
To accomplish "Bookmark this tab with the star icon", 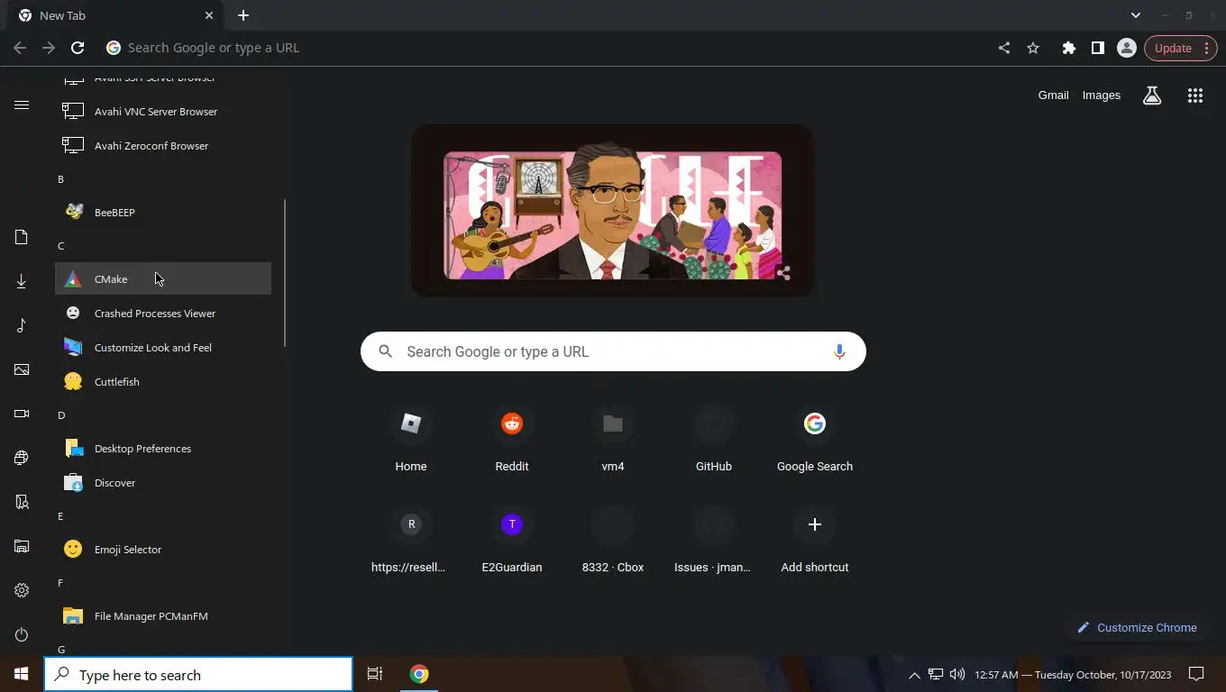I will (1033, 48).
